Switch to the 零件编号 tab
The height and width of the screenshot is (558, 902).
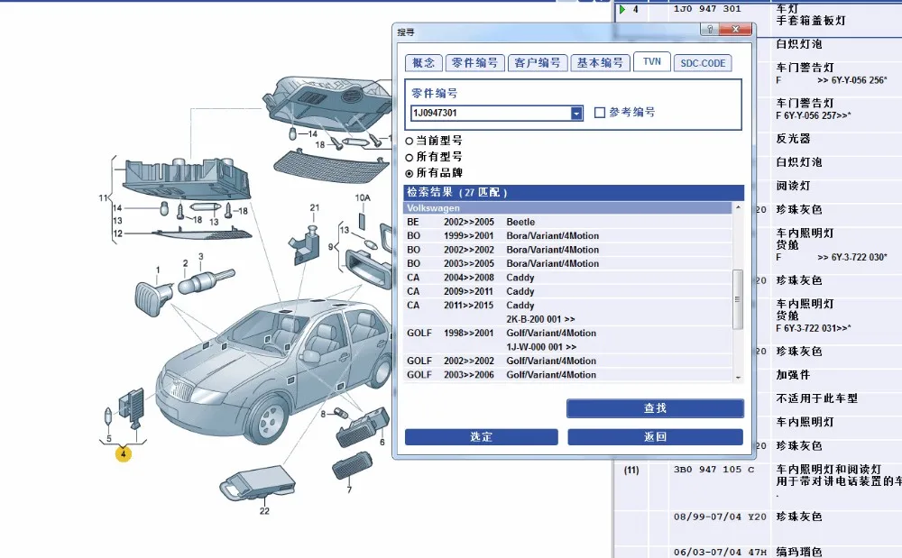pyautogui.click(x=474, y=62)
